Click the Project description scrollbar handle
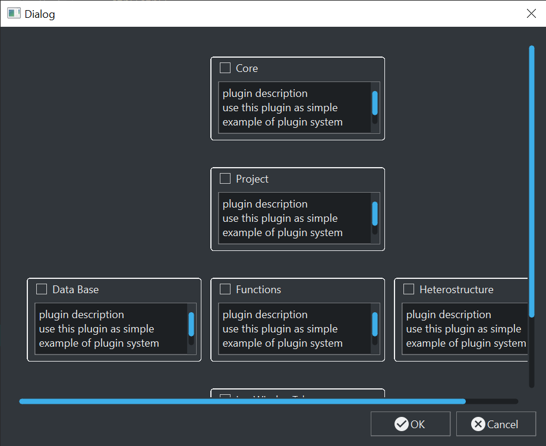This screenshot has width=546, height=446. 375,213
